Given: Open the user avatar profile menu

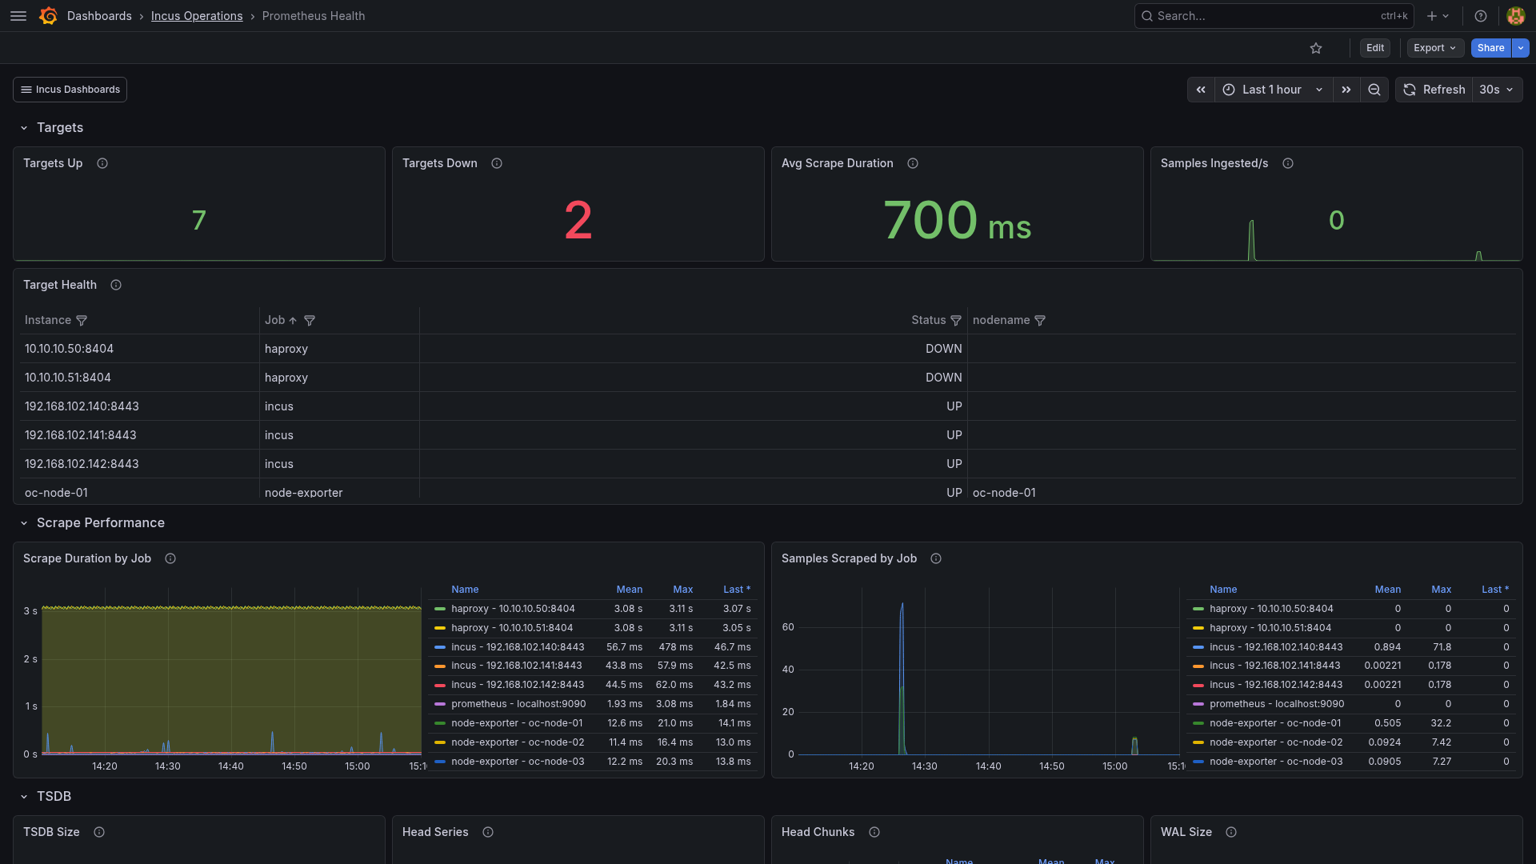Looking at the screenshot, I should [1515, 16].
